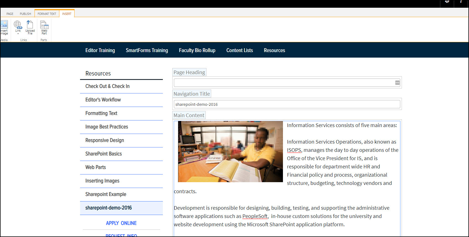Open the settings gear in top bar
This screenshot has height=237, width=469.
pyautogui.click(x=447, y=2)
